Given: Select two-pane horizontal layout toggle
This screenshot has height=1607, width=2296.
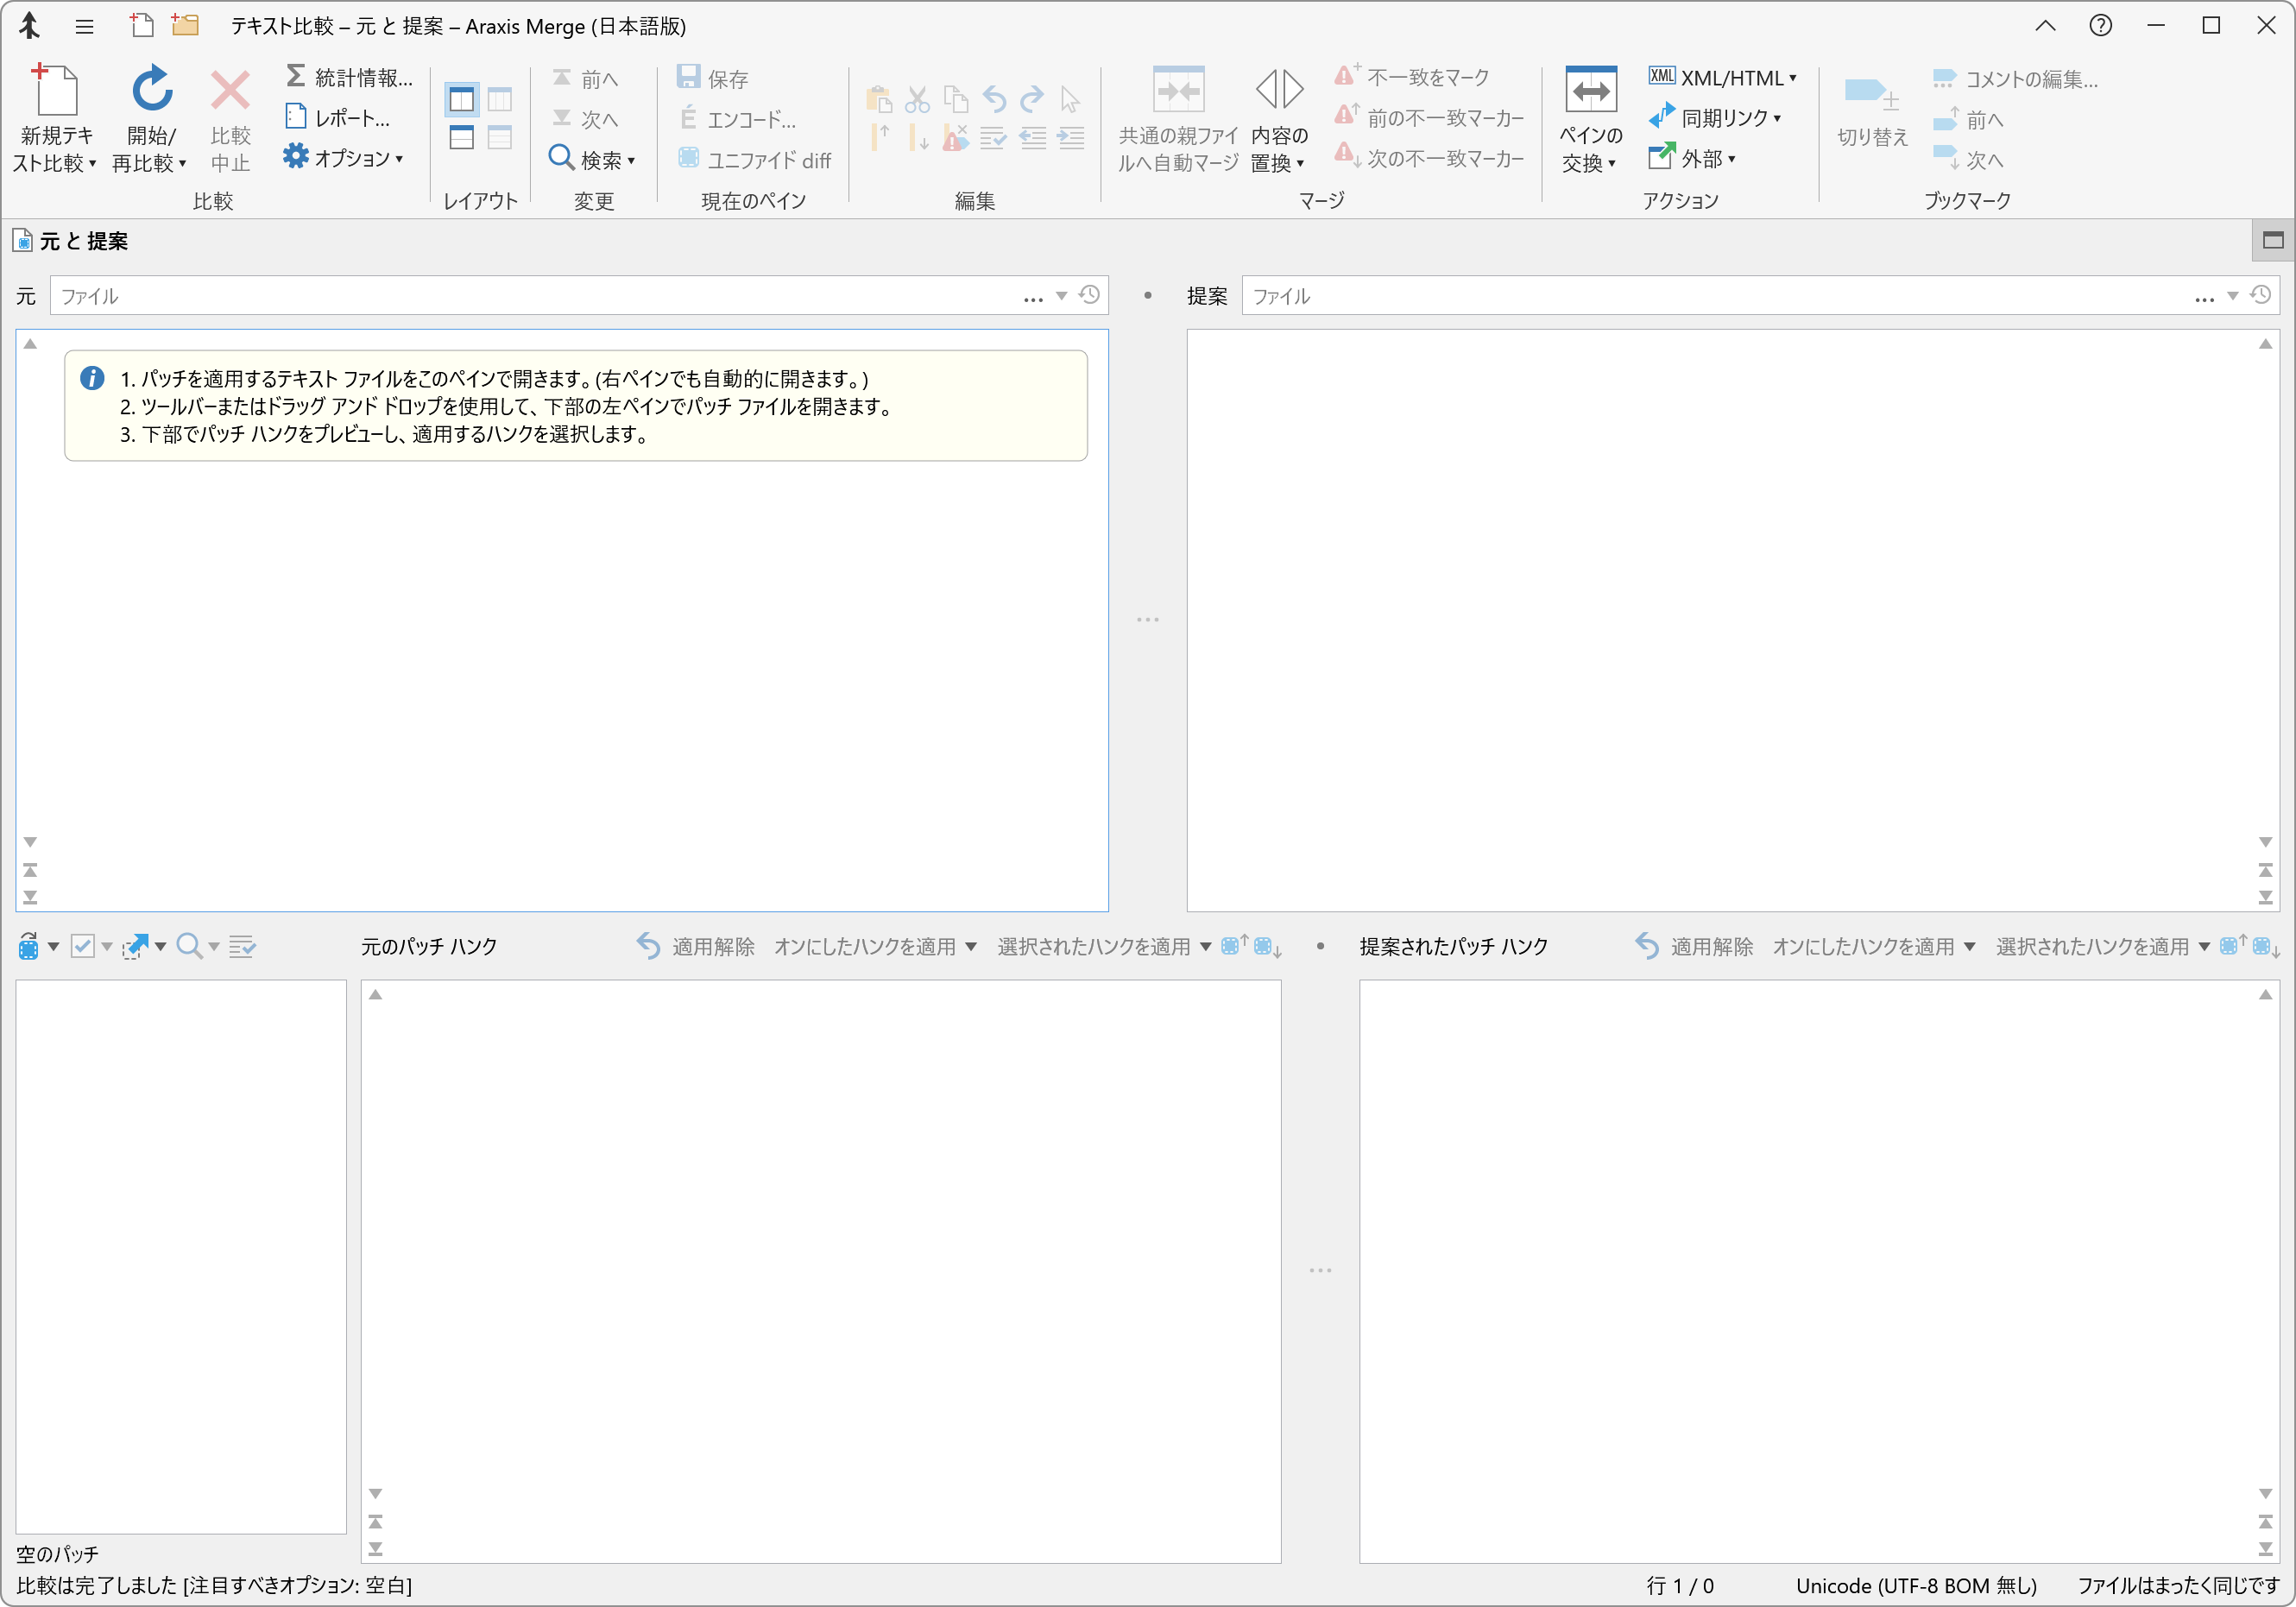Looking at the screenshot, I should point(461,138).
